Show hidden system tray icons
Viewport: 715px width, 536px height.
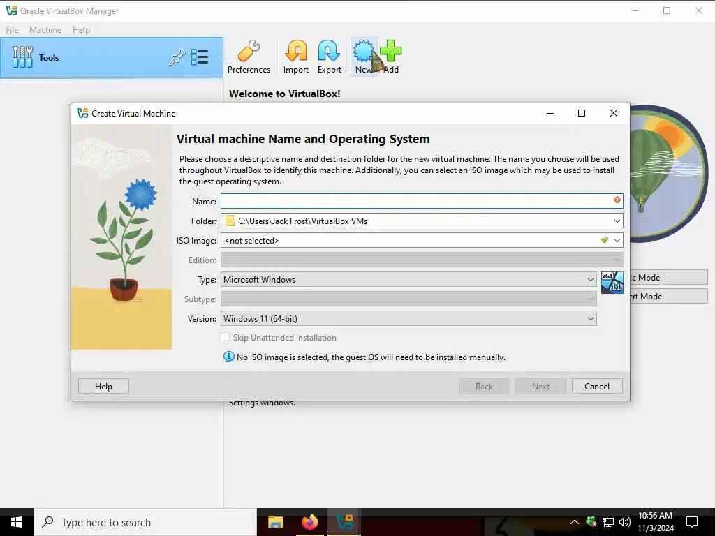(575, 522)
